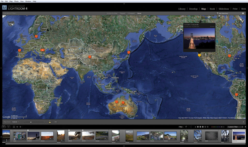Click the Lr Lightroom logo badge
Viewport: 248px width, 147px height.
point(4,7)
